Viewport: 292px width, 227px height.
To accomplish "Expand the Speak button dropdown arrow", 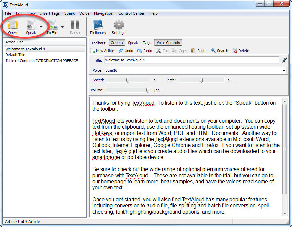I will pyautogui.click(x=41, y=27).
